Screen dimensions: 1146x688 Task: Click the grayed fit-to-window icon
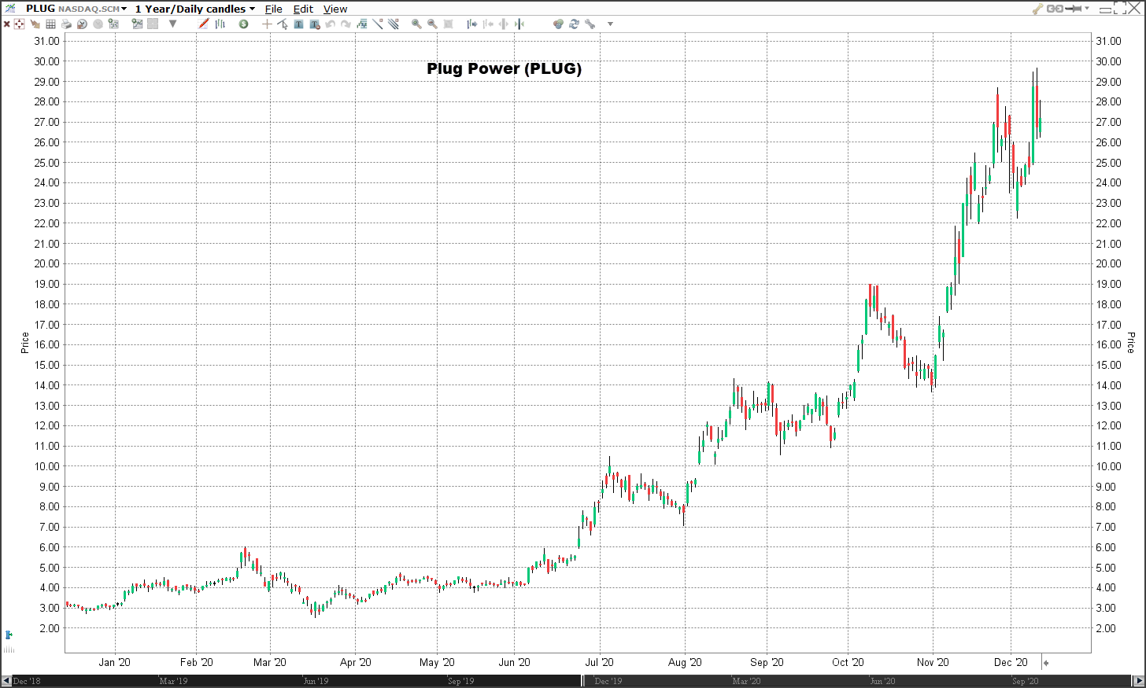(448, 24)
